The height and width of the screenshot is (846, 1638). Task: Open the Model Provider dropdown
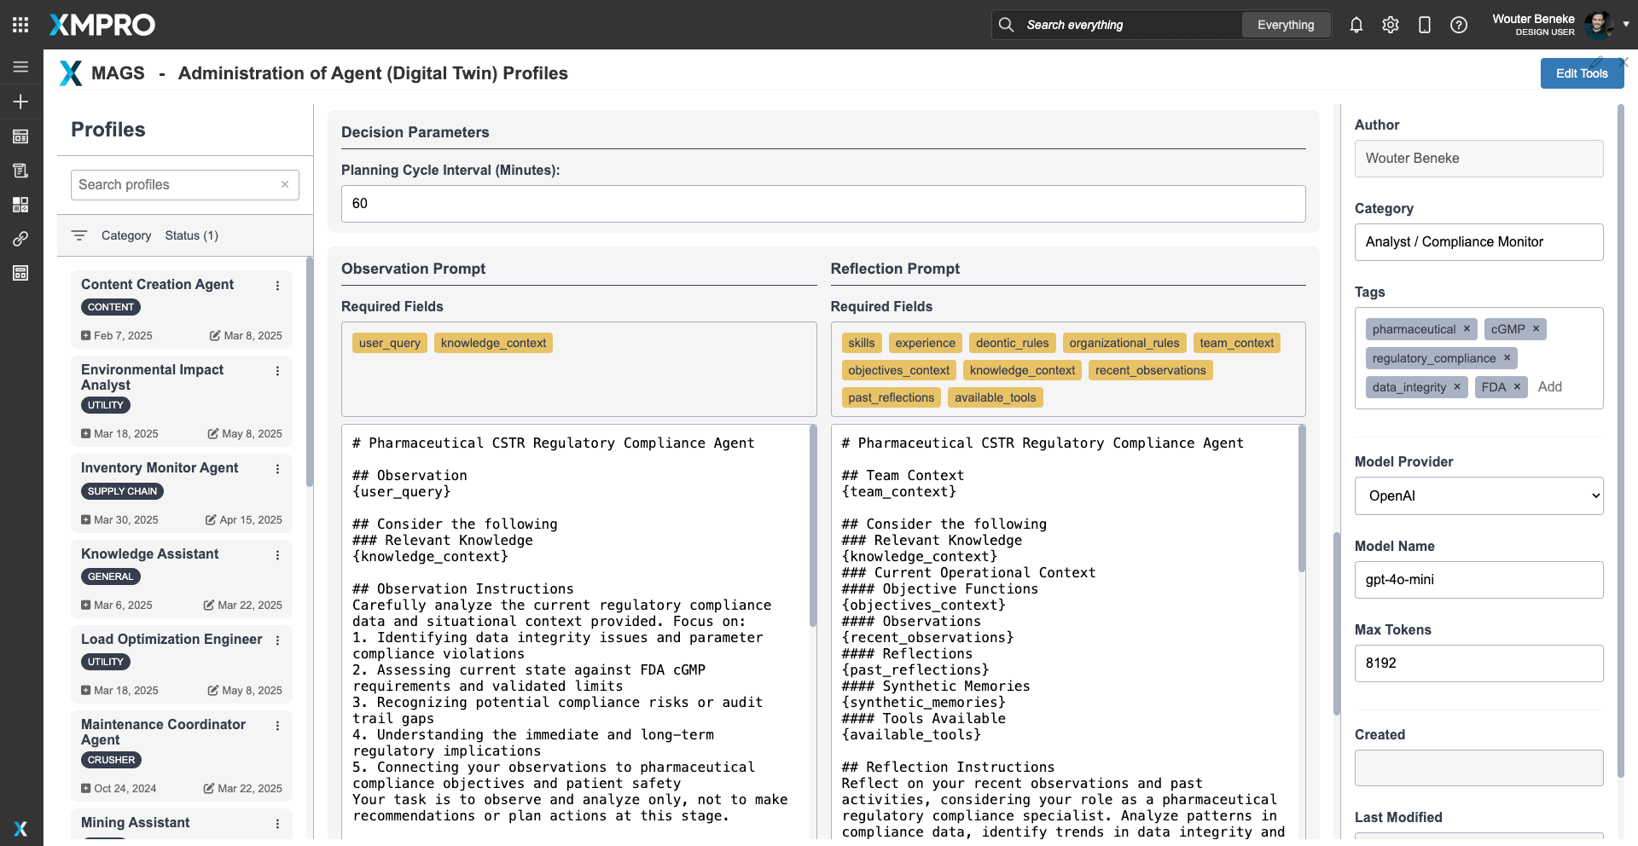(x=1478, y=495)
